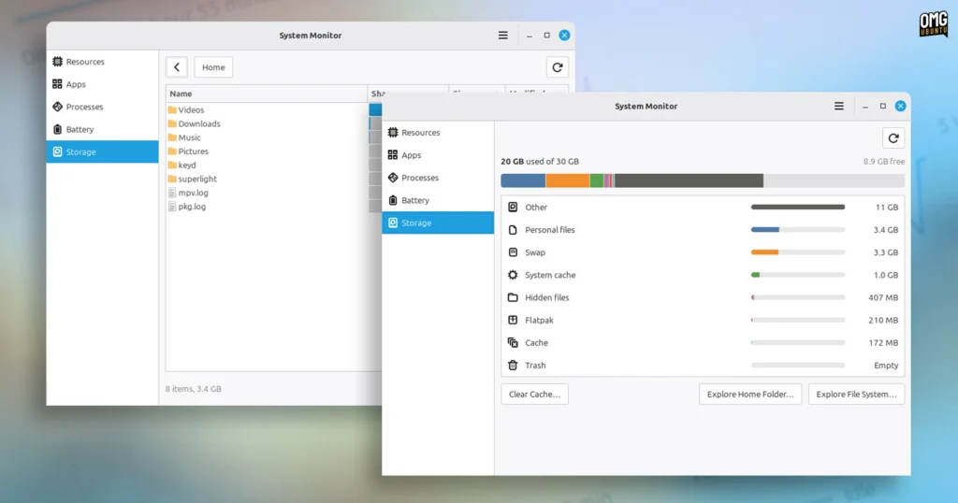Minimize the front System Monitor window
The height and width of the screenshot is (503, 958).
865,107
